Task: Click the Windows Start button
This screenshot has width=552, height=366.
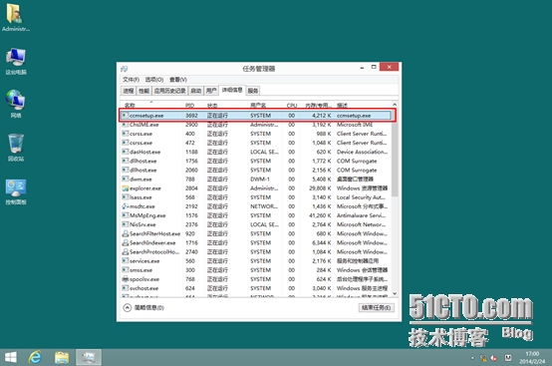Action: click(11, 358)
